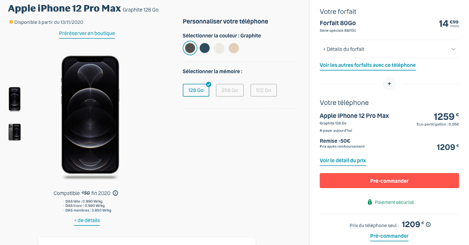Click the bottom Pré-commander link

click(389, 236)
